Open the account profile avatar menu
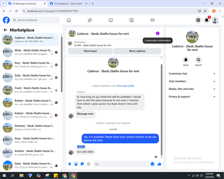The width and height of the screenshot is (224, 179). [215, 20]
